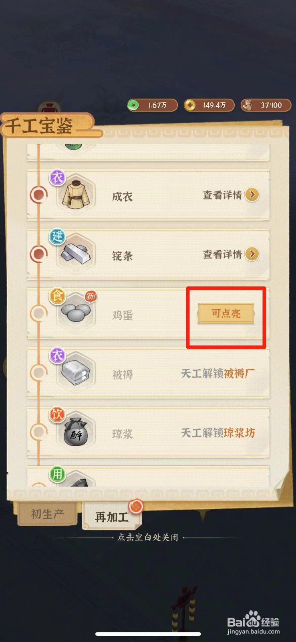This screenshot has width=296, height=642.
Task: Tap the gold coin currency icon
Action: coord(190,105)
